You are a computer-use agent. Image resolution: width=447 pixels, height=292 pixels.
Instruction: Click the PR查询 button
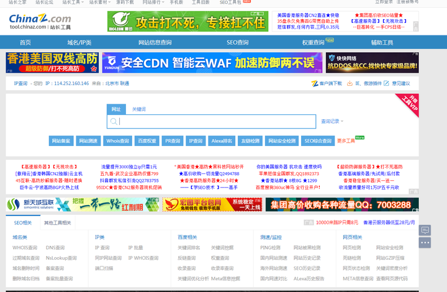(173, 141)
